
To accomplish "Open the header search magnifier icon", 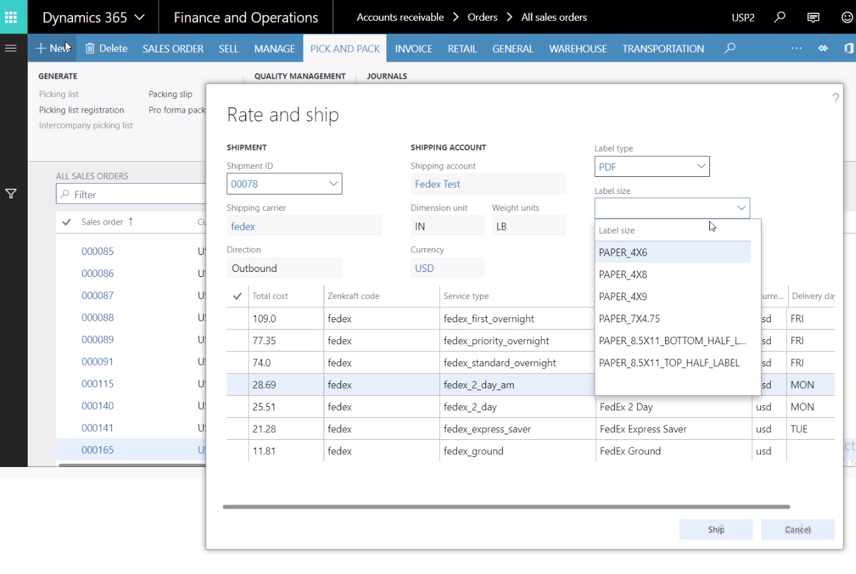I will [x=780, y=17].
